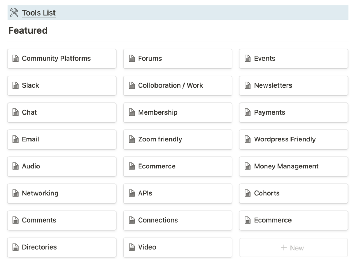Click the document icon beside Payments
356x273 pixels.
pos(248,112)
